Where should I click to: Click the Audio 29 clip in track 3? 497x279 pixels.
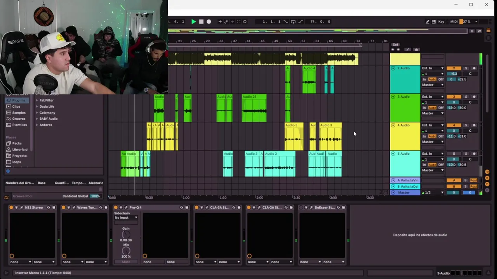click(254, 108)
